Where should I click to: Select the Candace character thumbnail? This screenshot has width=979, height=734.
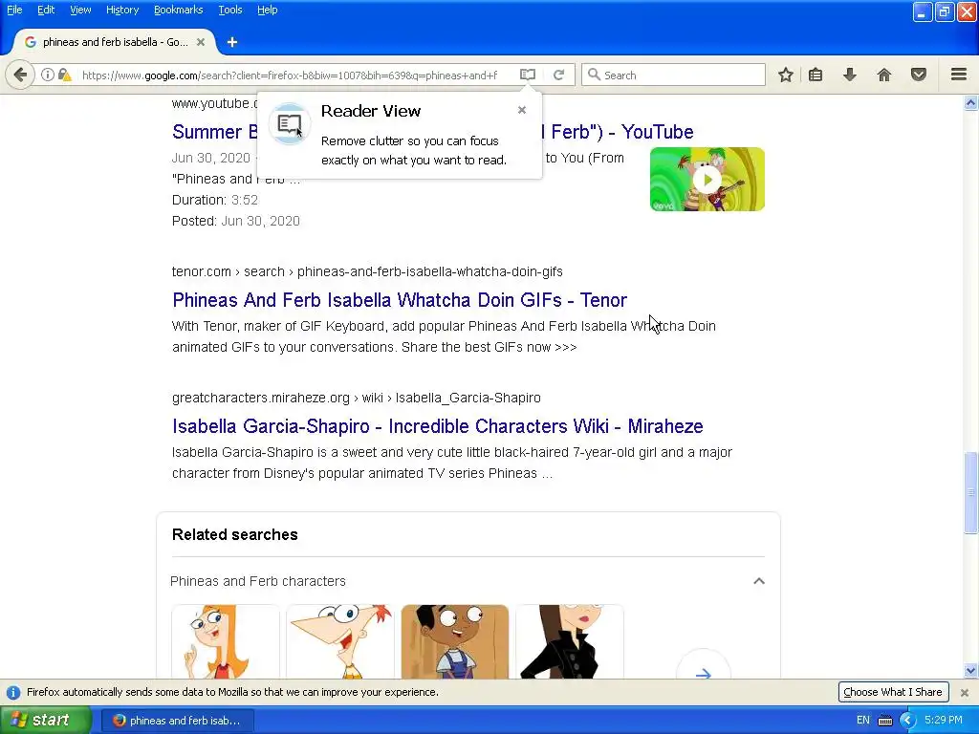pos(226,641)
